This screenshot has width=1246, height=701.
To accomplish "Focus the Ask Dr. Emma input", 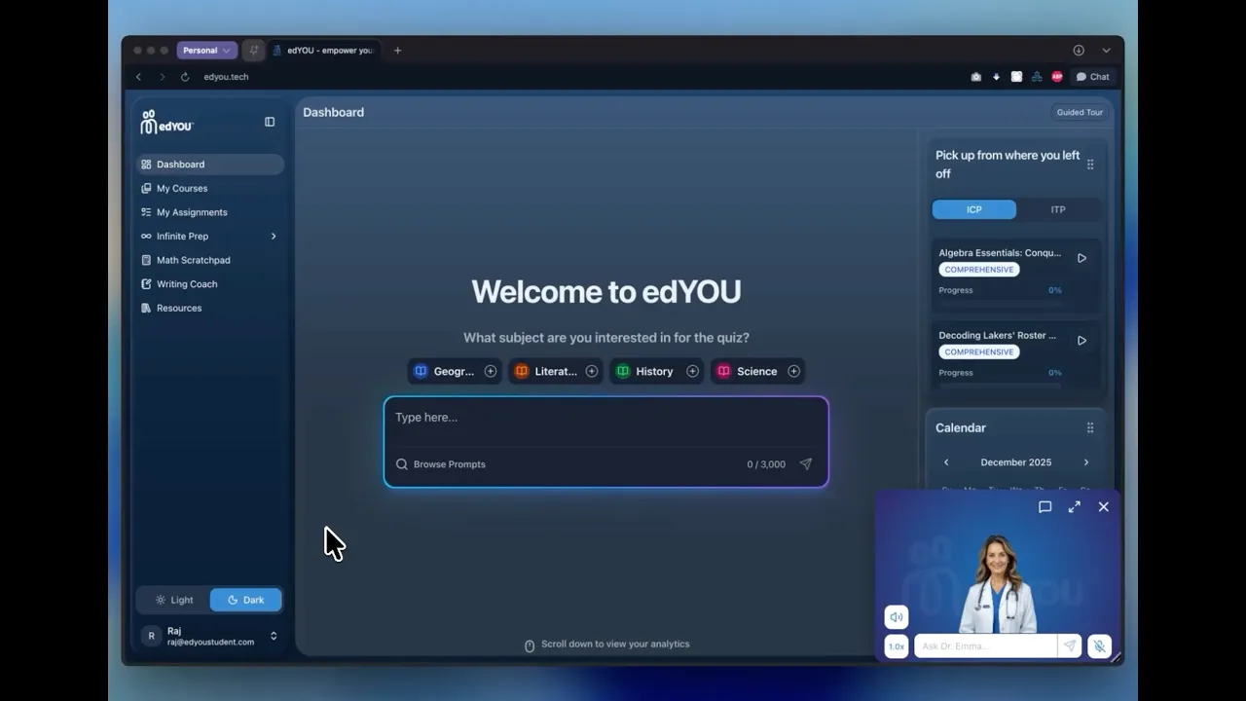I will click(985, 646).
